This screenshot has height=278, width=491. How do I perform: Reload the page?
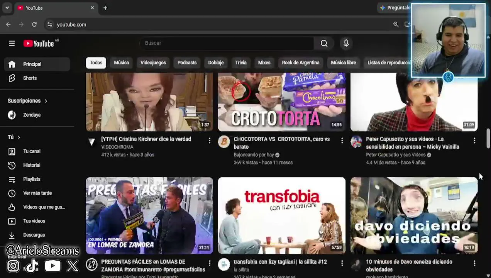pos(34,24)
